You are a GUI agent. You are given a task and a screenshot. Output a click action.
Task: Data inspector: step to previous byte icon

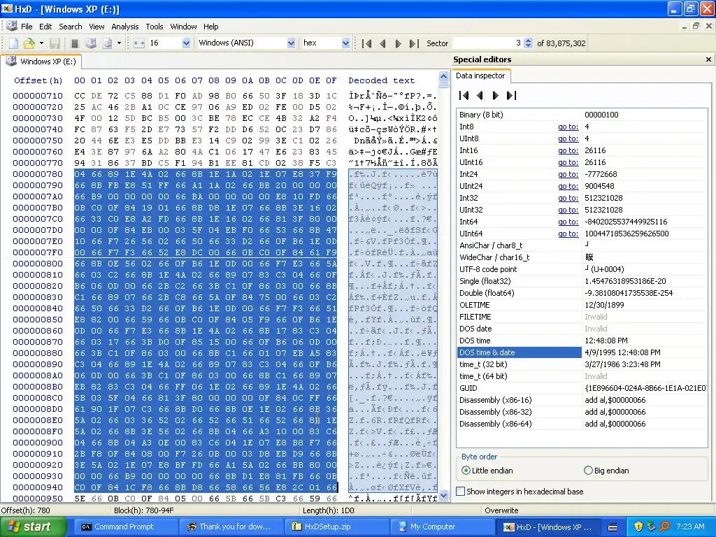coord(480,95)
